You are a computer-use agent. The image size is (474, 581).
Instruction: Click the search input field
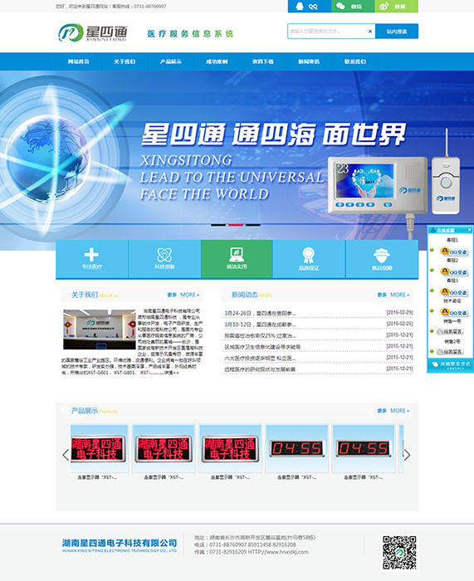[331, 32]
